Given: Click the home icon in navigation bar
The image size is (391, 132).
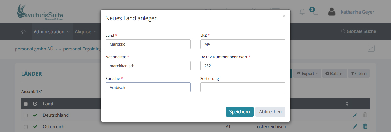Looking at the screenshot, I should click(x=23, y=32).
